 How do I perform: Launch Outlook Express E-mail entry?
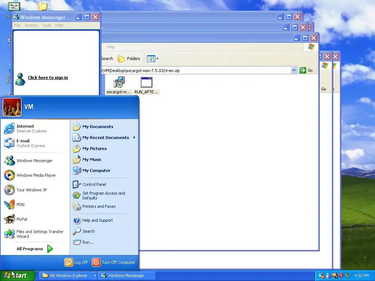[x=35, y=143]
